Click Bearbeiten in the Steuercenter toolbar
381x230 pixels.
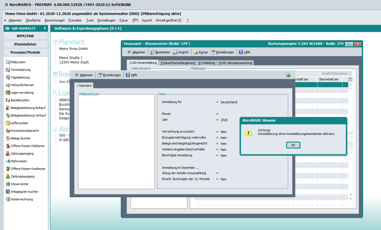click(x=160, y=52)
